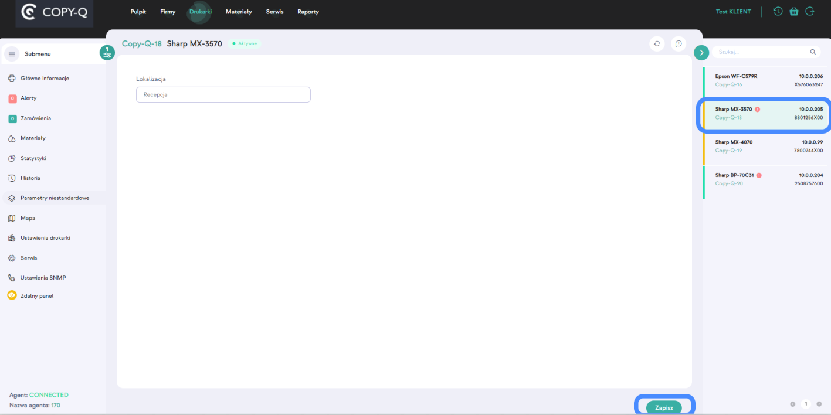
Task: Focus the Lokalizacja input field
Action: 223,94
